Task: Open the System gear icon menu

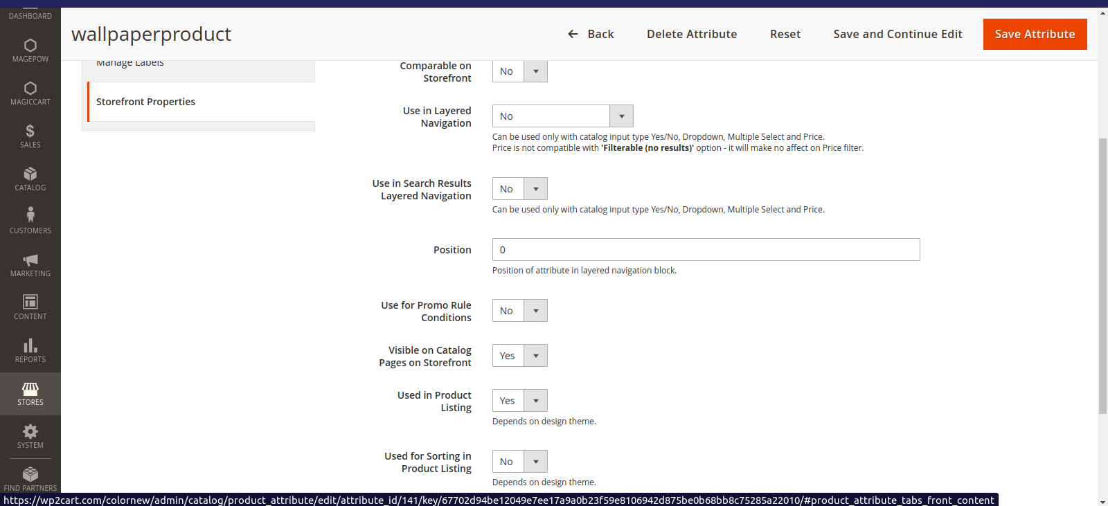Action: [30, 437]
